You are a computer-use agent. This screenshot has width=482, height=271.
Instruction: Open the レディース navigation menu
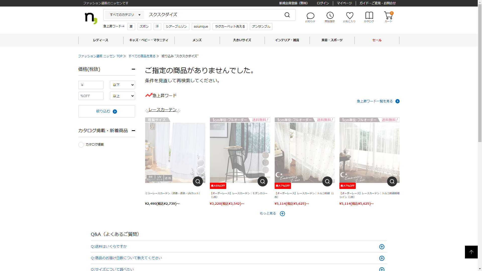[101, 40]
